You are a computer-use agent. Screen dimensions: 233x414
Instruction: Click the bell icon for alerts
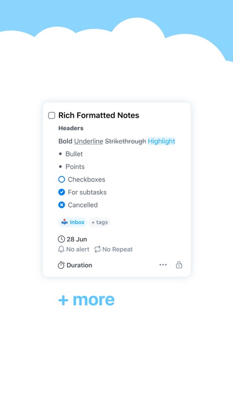tap(61, 250)
